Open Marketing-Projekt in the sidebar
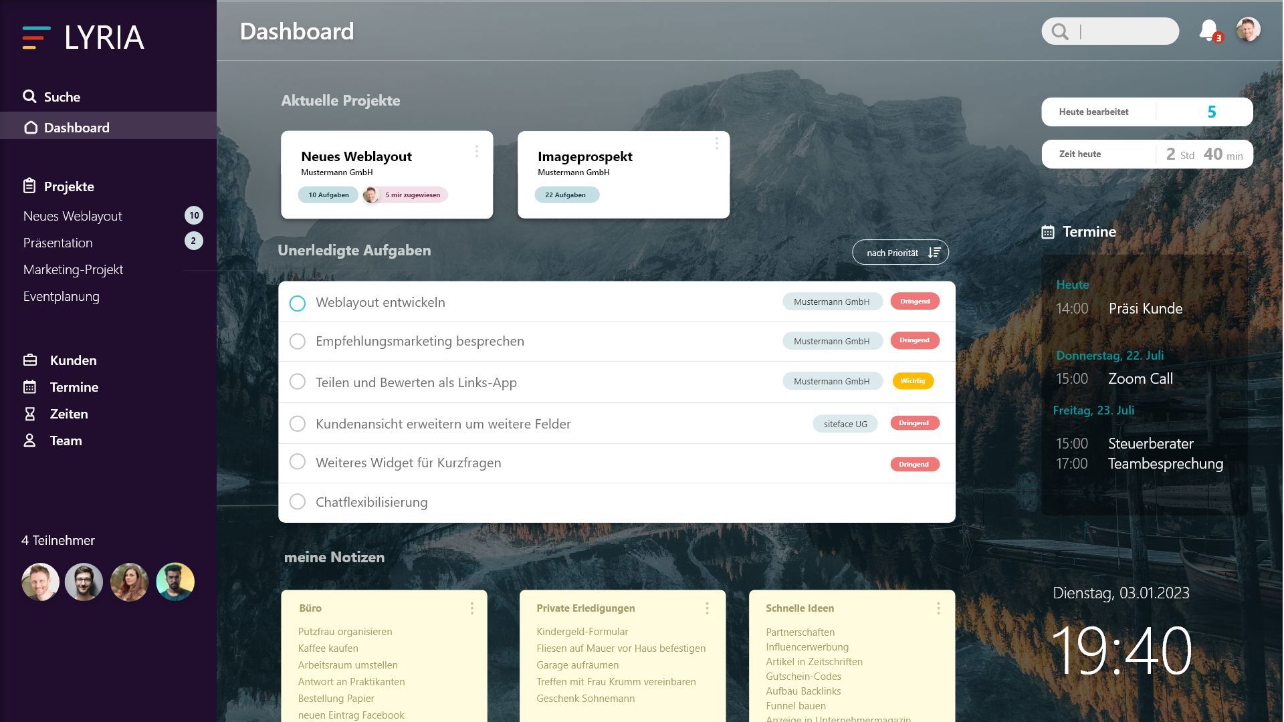The image size is (1284, 722). 73,269
